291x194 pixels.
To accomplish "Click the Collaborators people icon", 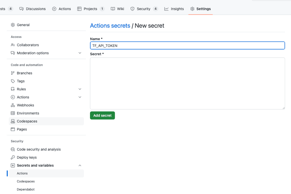I will point(13,45).
